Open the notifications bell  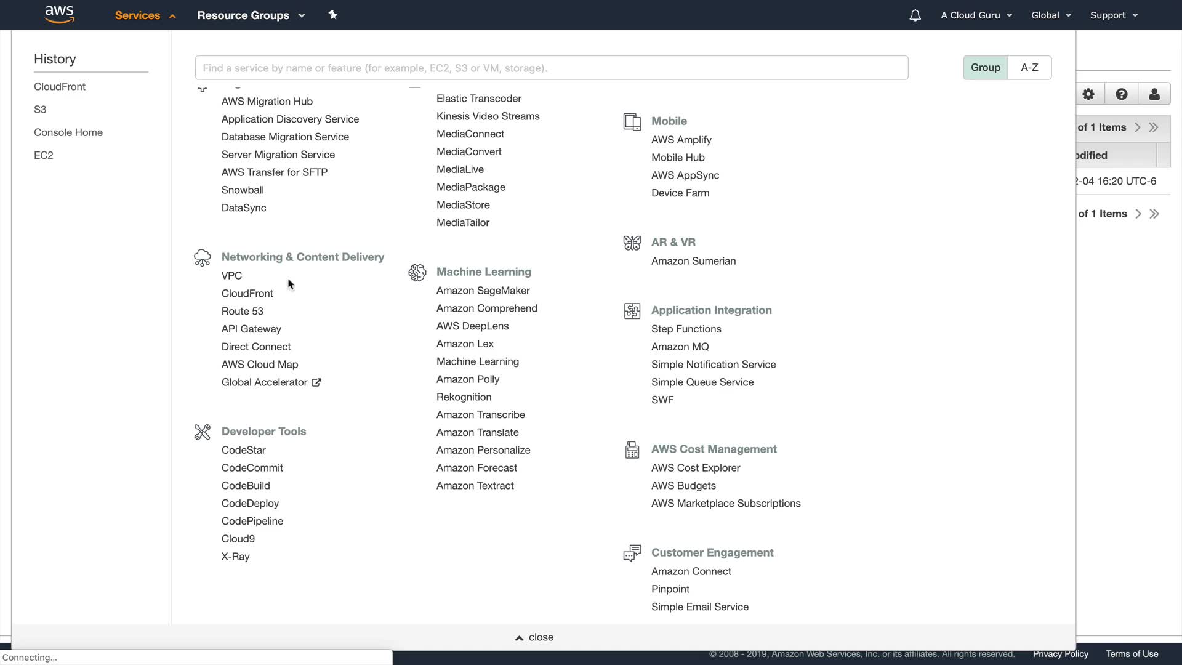pyautogui.click(x=915, y=15)
